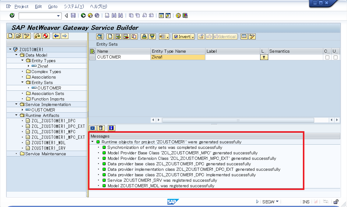The width and height of the screenshot is (347, 207).
Task: Collapse the Runtime Artifacts folder
Action: point(16,115)
